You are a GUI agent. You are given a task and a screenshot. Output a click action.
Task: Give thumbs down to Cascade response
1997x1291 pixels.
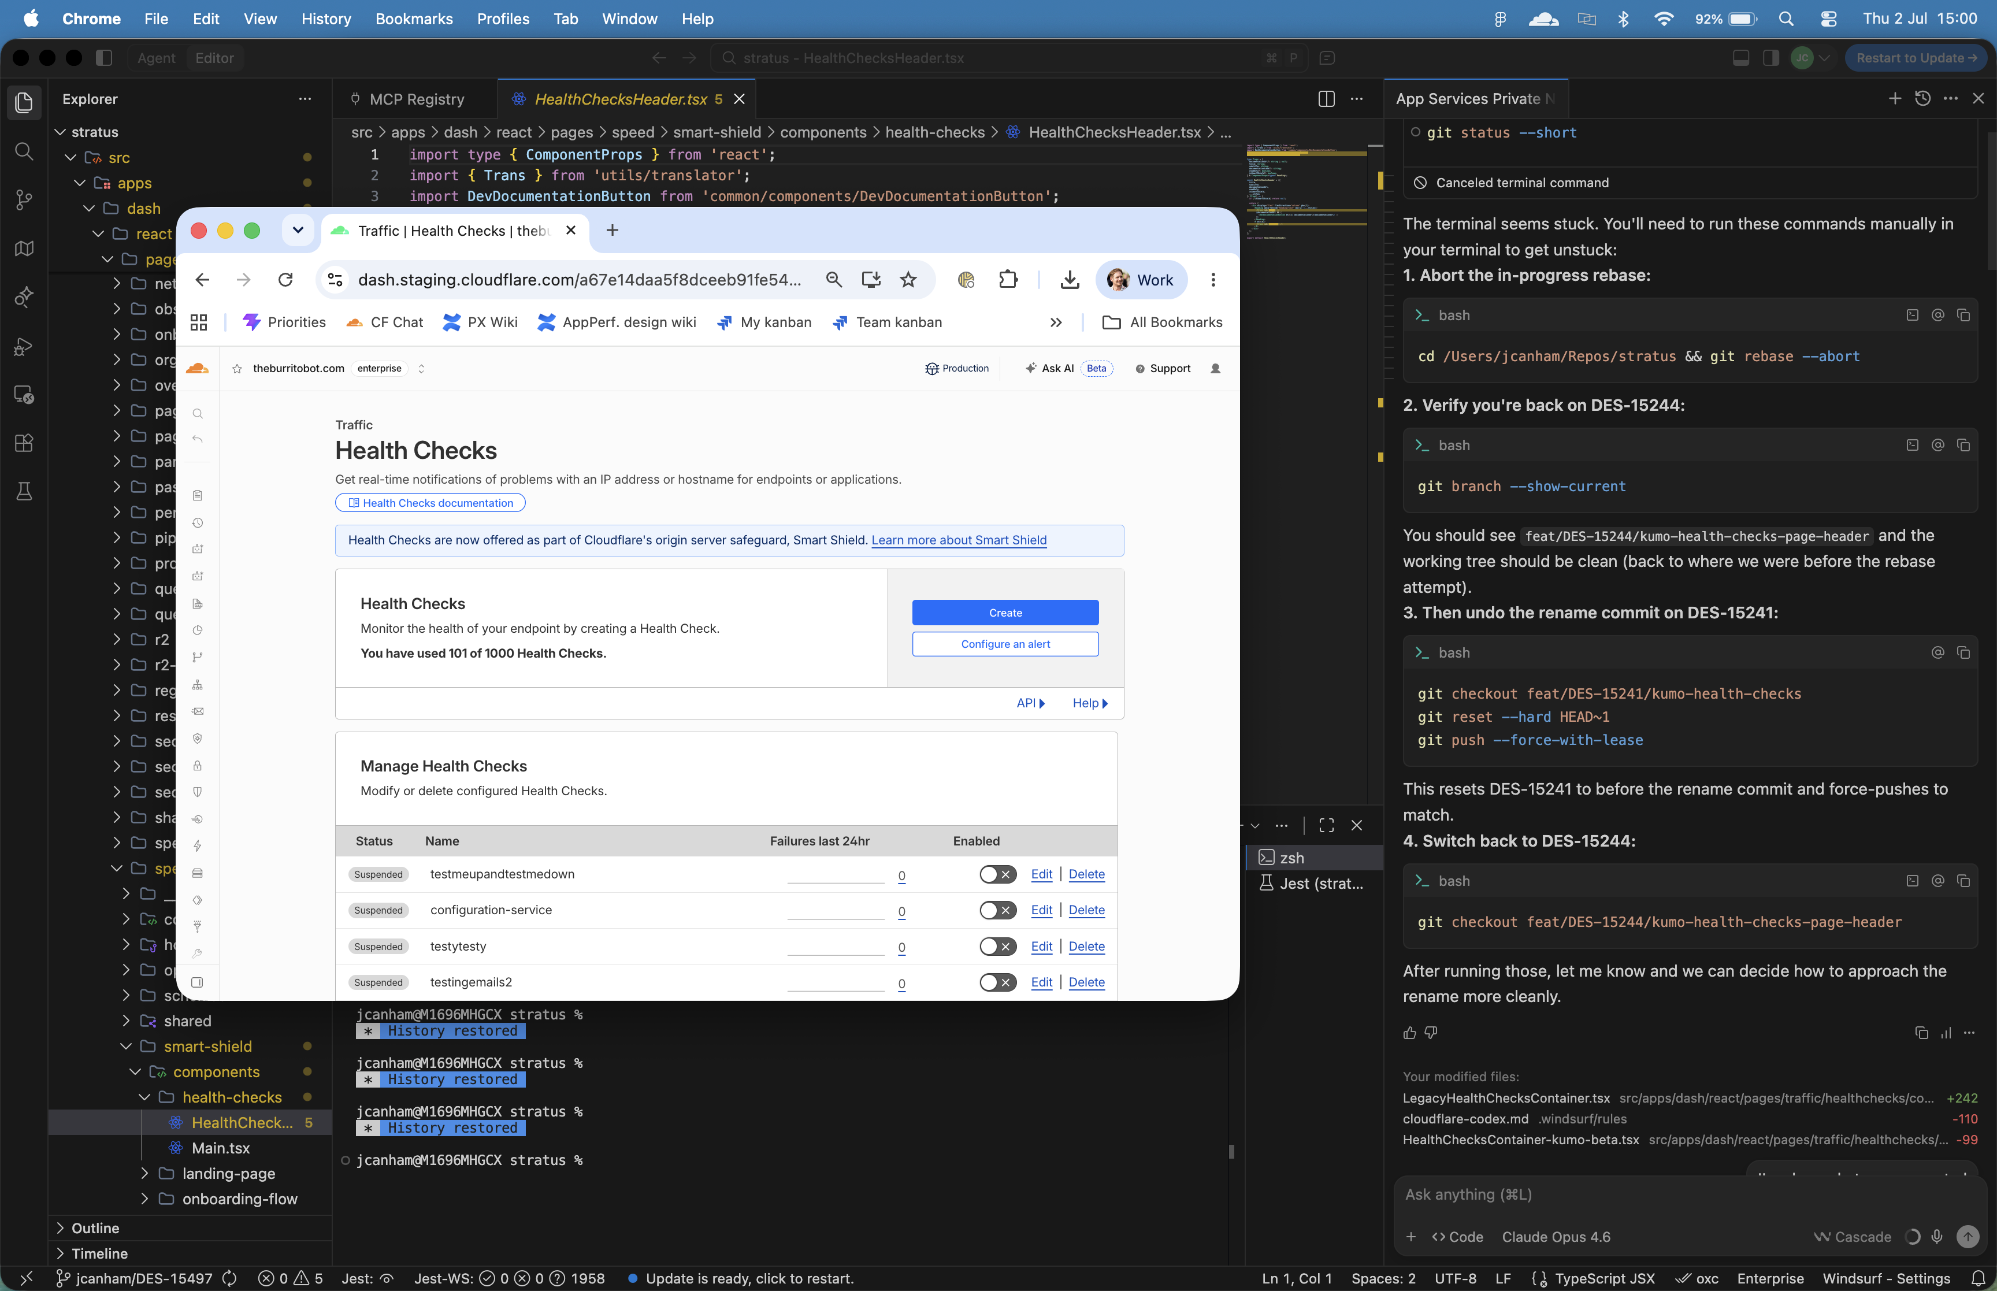pyautogui.click(x=1431, y=1032)
